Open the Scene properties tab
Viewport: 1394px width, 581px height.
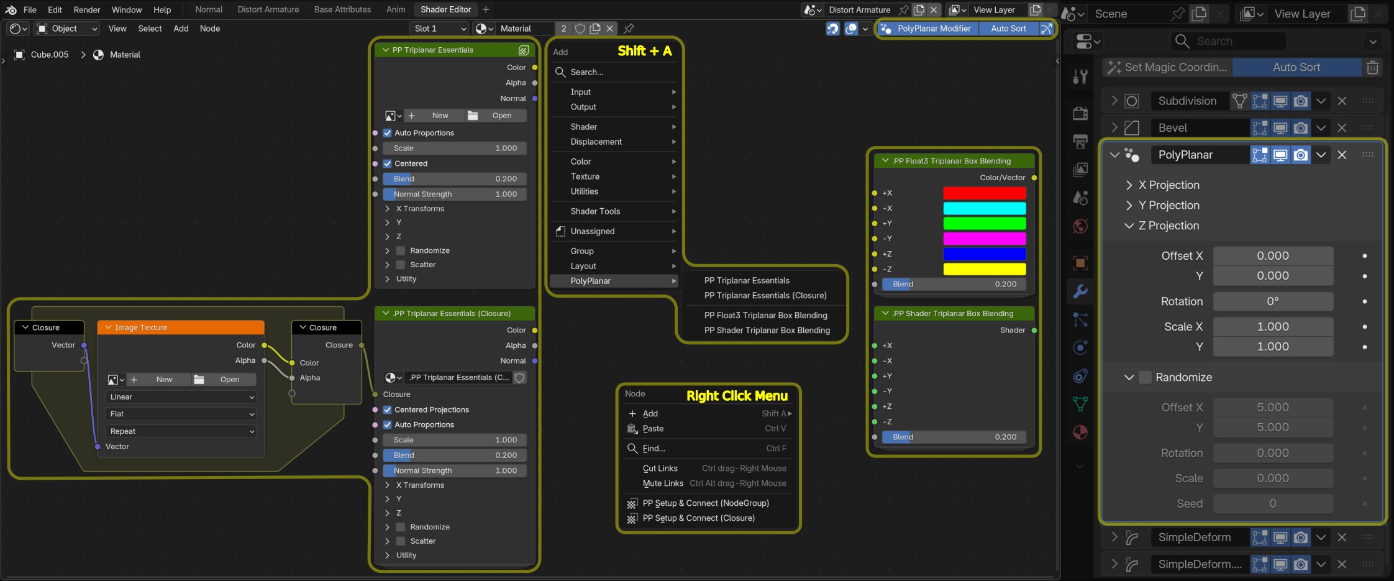[1080, 198]
